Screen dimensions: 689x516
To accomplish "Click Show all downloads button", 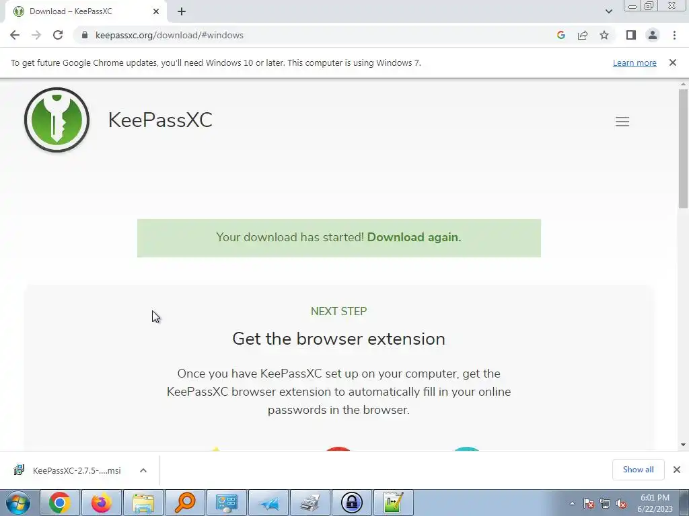I will [638, 470].
